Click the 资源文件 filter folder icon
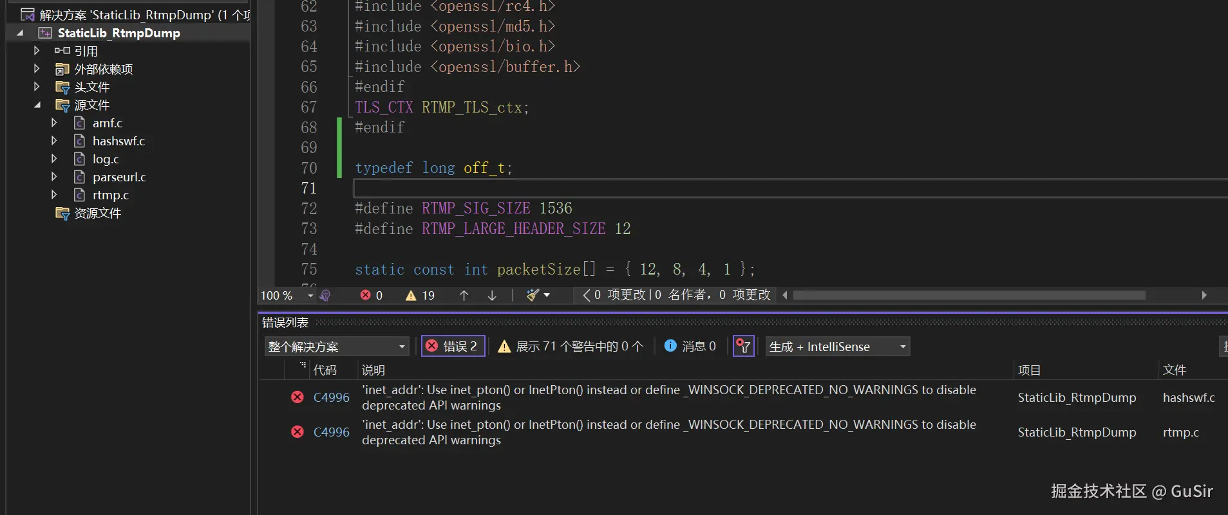Image resolution: width=1228 pixels, height=515 pixels. pos(62,213)
